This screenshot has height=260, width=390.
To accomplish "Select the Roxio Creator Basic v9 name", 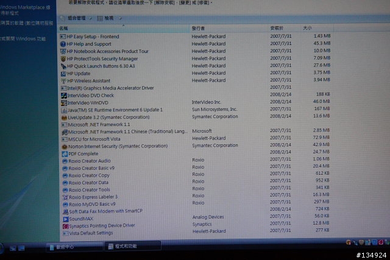I will [x=91, y=168].
